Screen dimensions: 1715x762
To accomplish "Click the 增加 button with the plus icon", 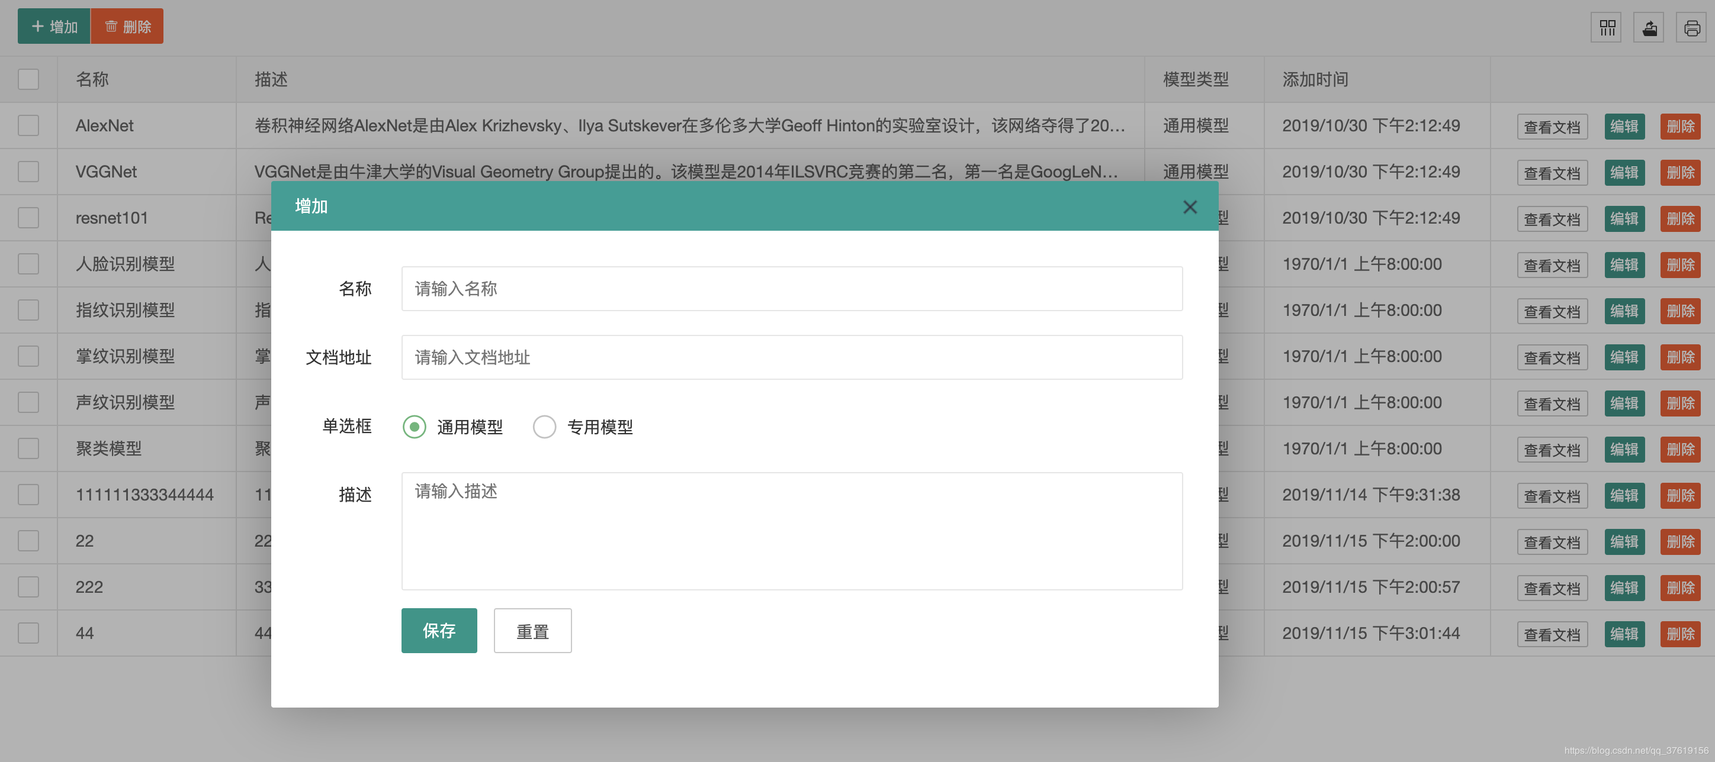I will 54,27.
